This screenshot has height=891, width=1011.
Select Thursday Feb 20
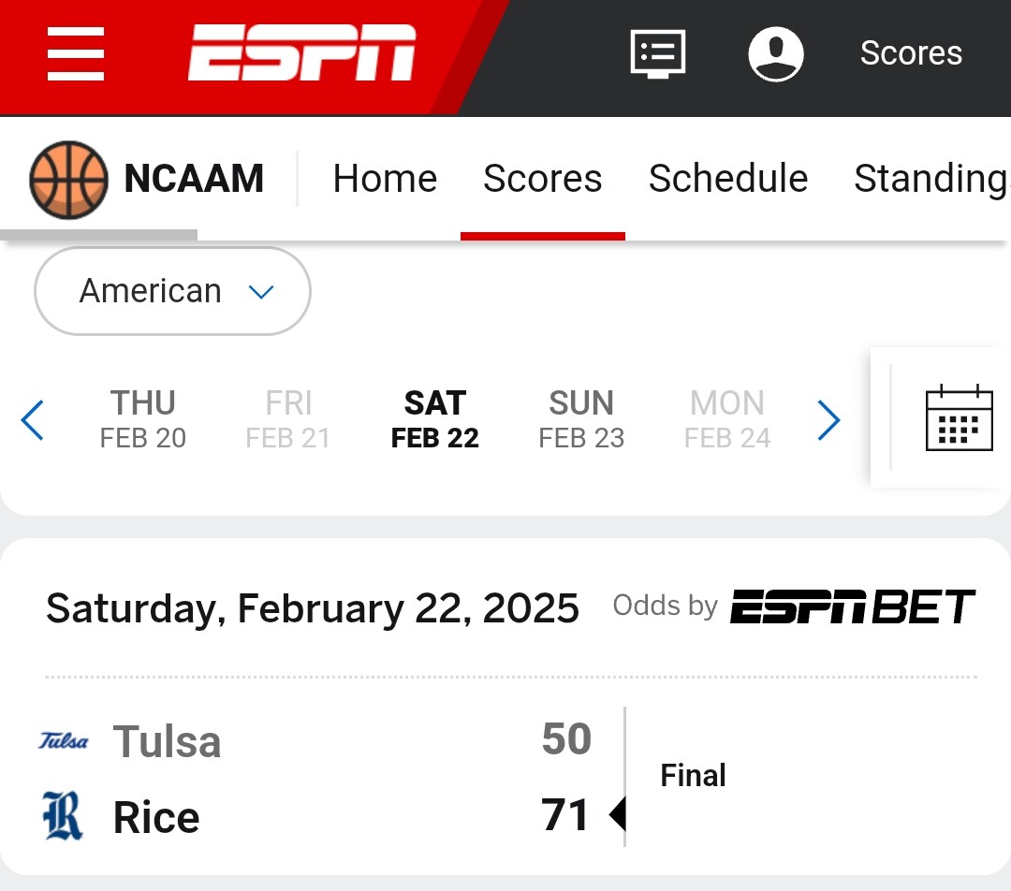click(143, 419)
